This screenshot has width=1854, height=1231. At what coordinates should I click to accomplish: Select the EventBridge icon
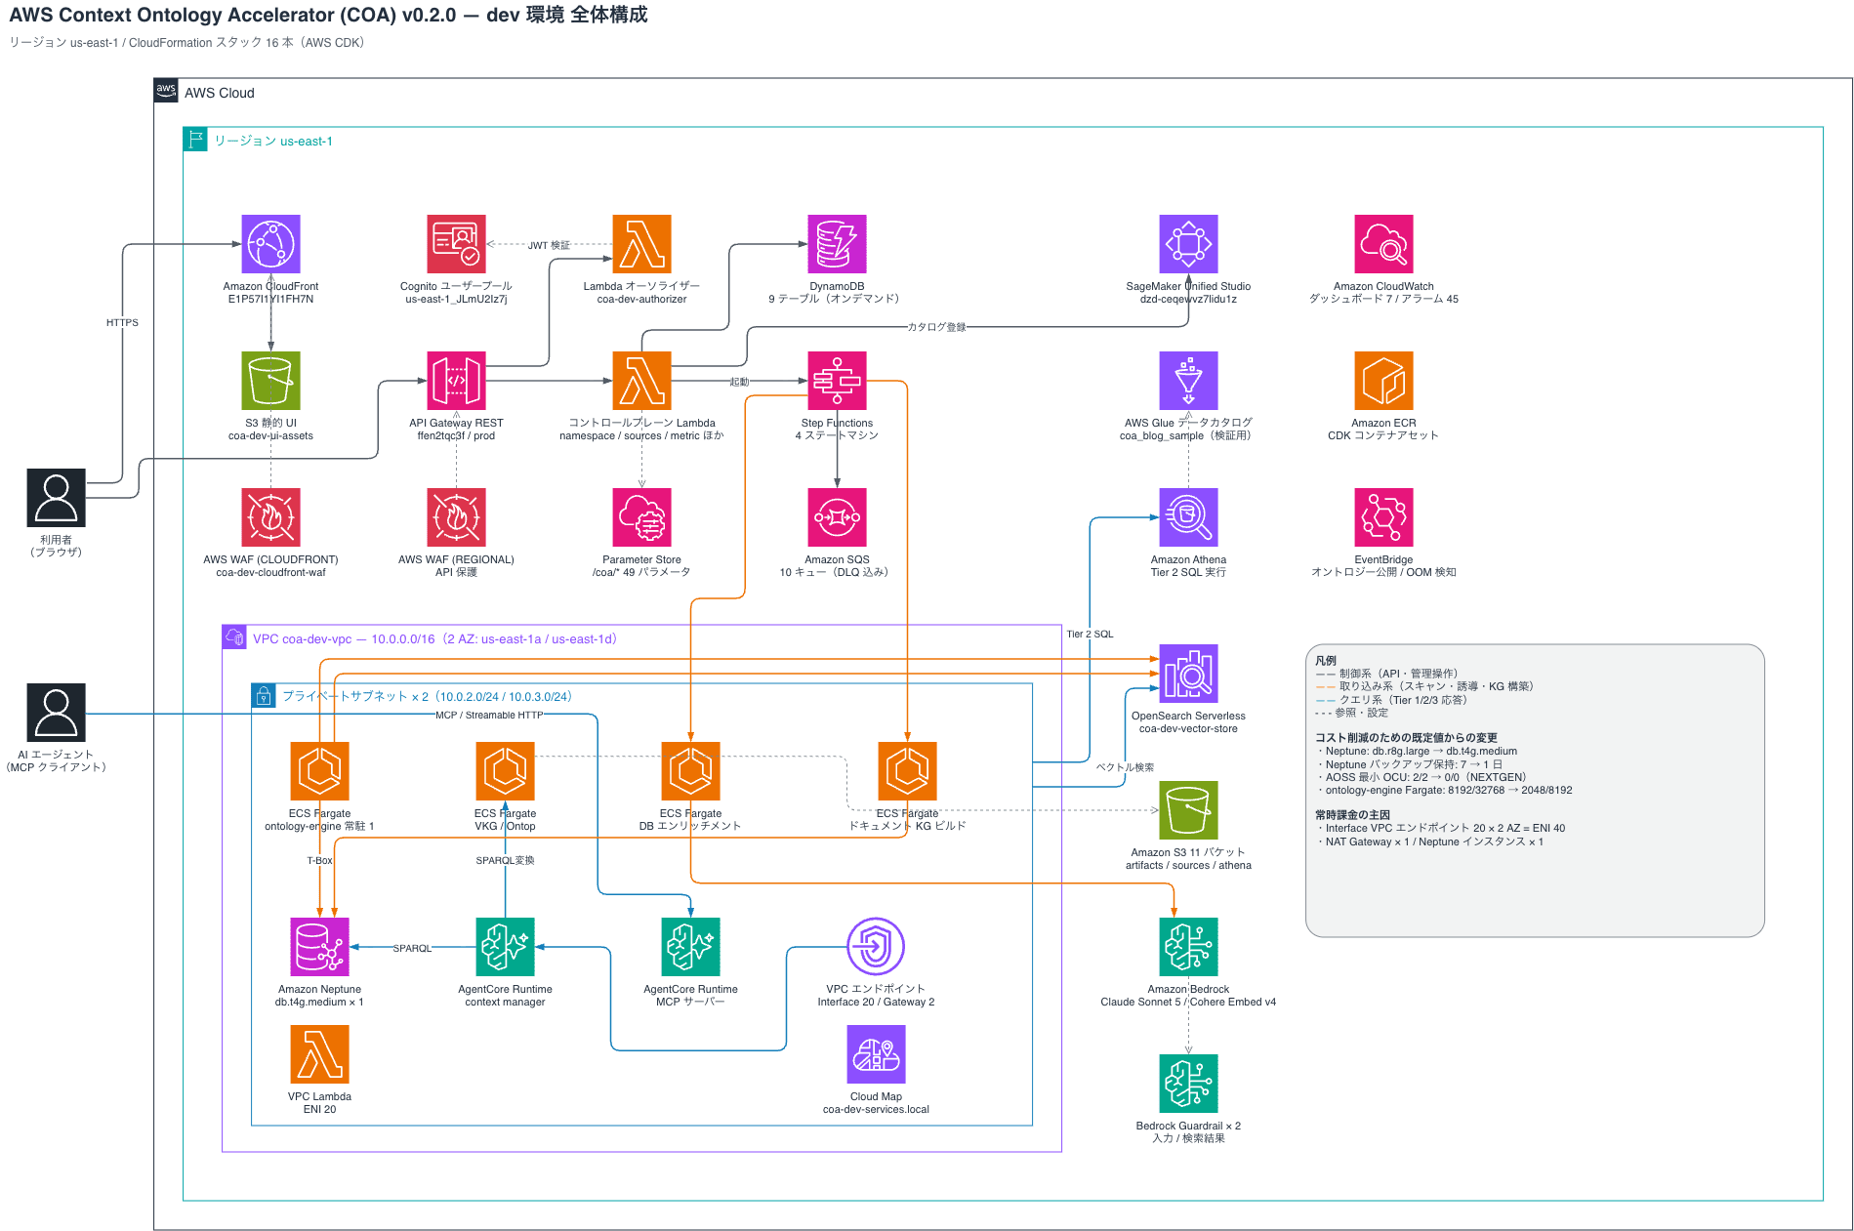1383,517
